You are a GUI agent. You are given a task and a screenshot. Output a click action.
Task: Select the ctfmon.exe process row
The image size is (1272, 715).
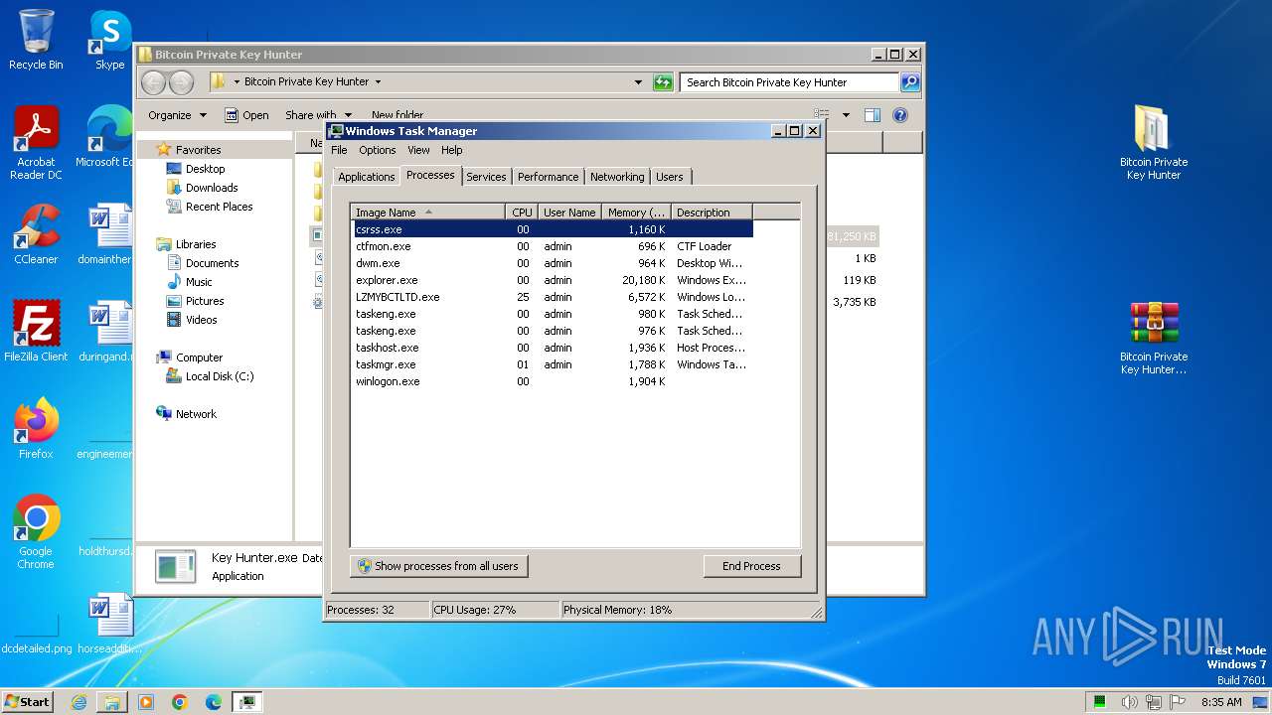553,246
